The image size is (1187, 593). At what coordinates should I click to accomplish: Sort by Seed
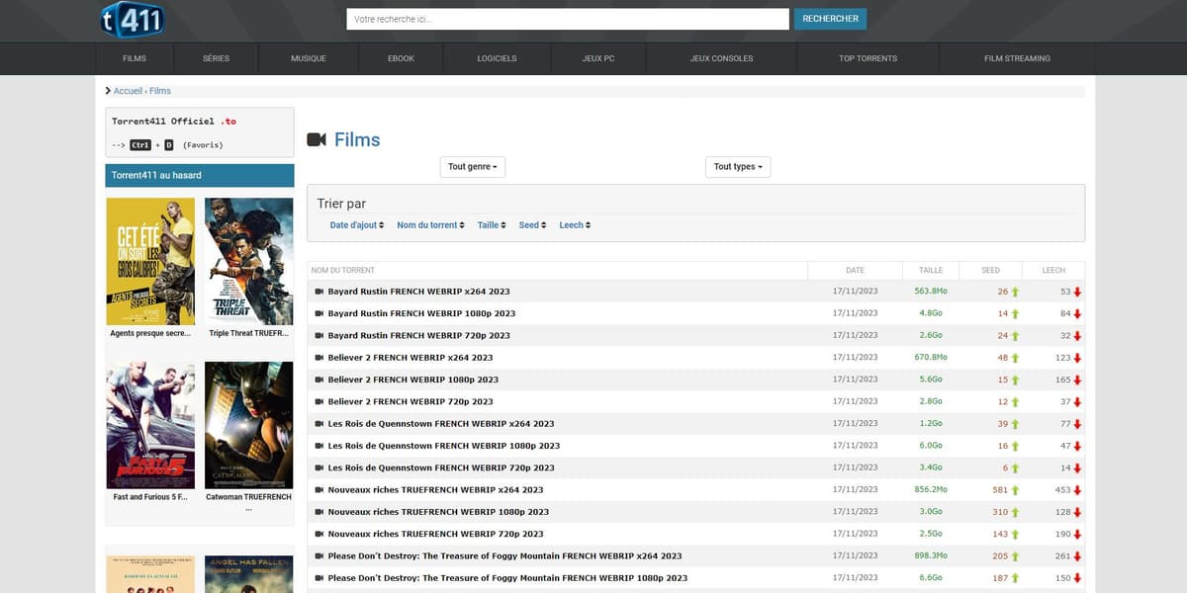pyautogui.click(x=533, y=225)
